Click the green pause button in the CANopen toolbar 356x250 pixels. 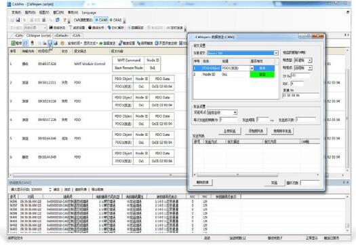pos(16,43)
